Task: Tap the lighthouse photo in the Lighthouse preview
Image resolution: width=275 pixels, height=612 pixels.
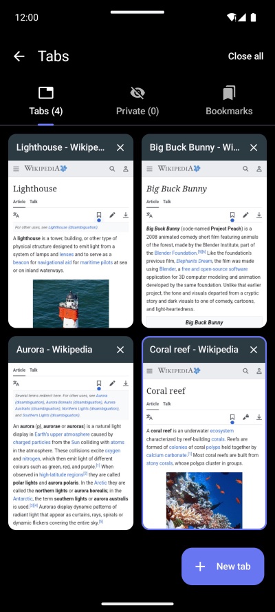Action: click(71, 304)
